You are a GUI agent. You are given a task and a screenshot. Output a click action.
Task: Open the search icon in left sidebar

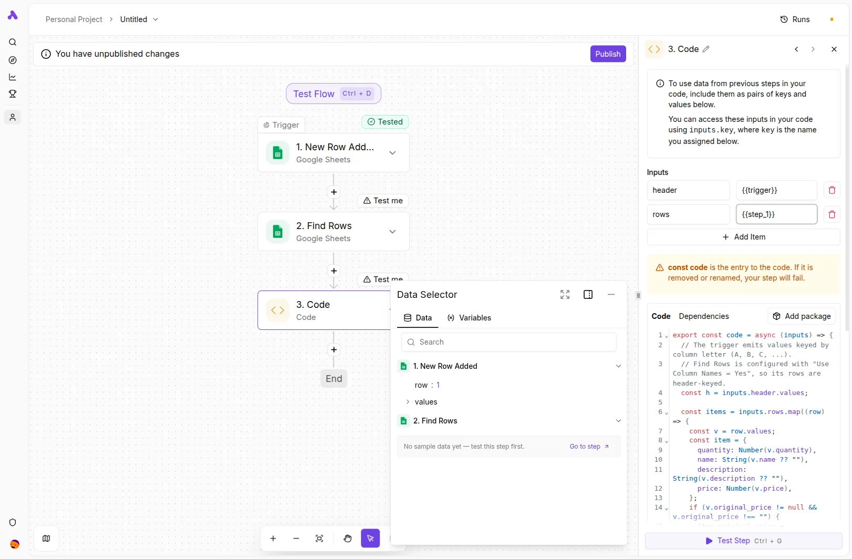tap(13, 43)
